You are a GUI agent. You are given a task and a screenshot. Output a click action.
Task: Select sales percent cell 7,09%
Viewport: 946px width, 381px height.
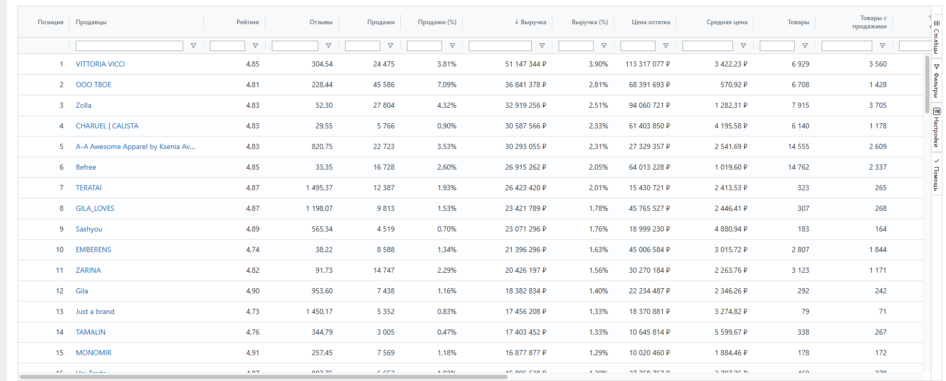[x=447, y=85]
